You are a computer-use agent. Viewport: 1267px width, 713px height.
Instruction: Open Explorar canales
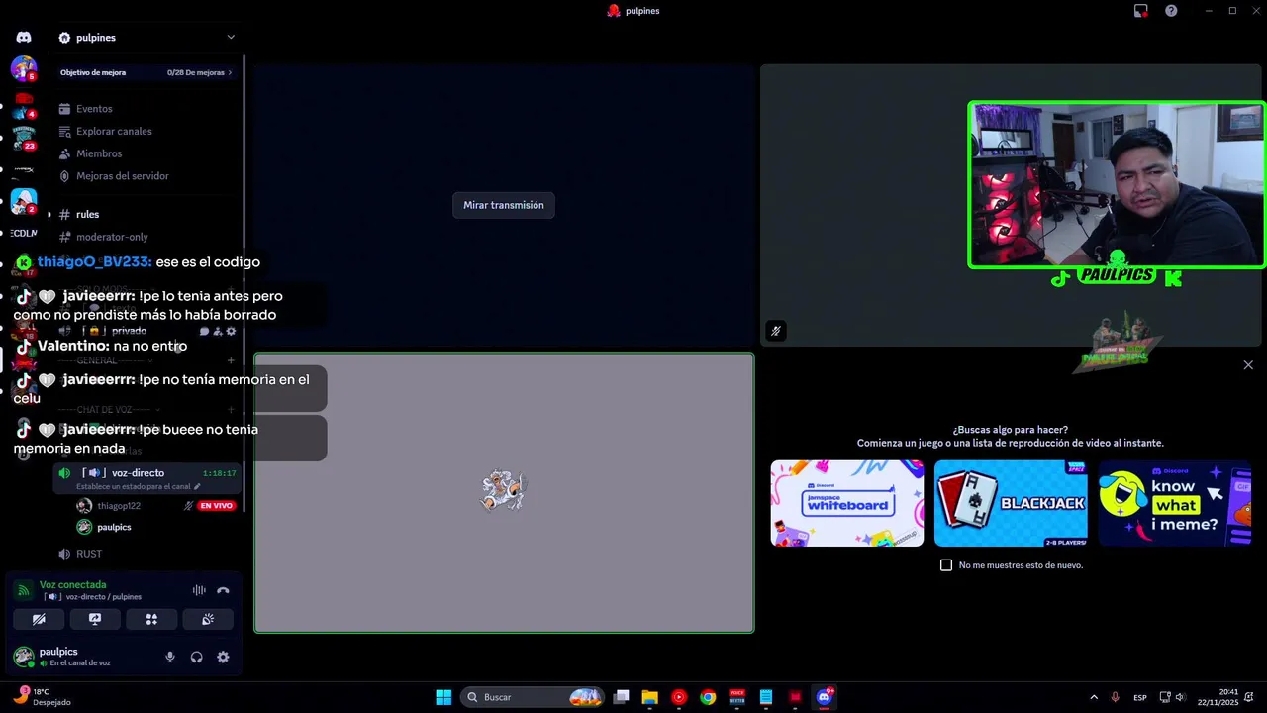[x=114, y=131]
